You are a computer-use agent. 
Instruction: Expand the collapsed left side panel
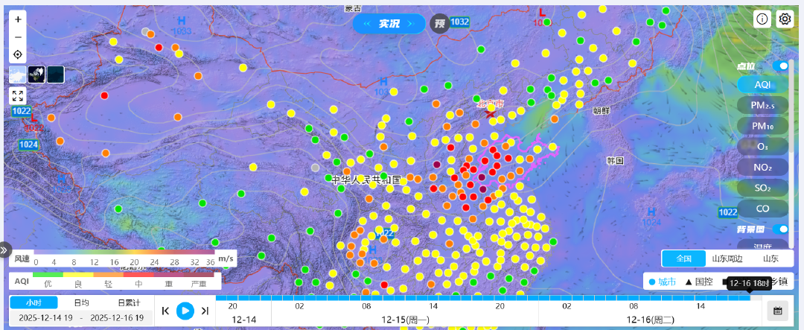(4, 250)
